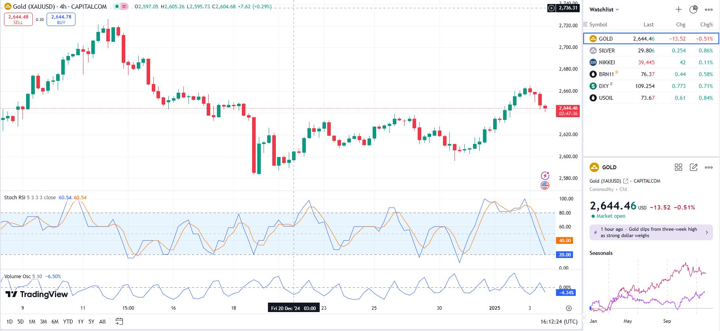Select the 1M time range tab
720x331 pixels.
pyautogui.click(x=32, y=322)
